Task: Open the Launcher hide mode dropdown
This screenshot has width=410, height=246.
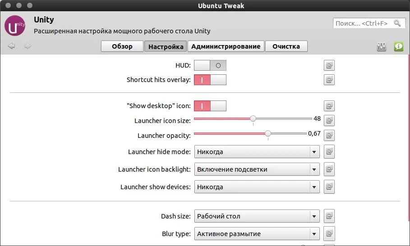Action: click(x=257, y=152)
